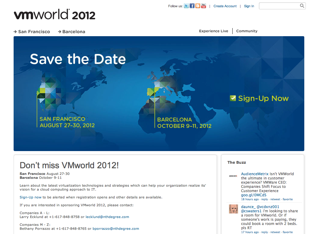Viewport: 317px width, 234px height.
Task: Favorite the AudienceMetrix tweet
Action: (288, 199)
